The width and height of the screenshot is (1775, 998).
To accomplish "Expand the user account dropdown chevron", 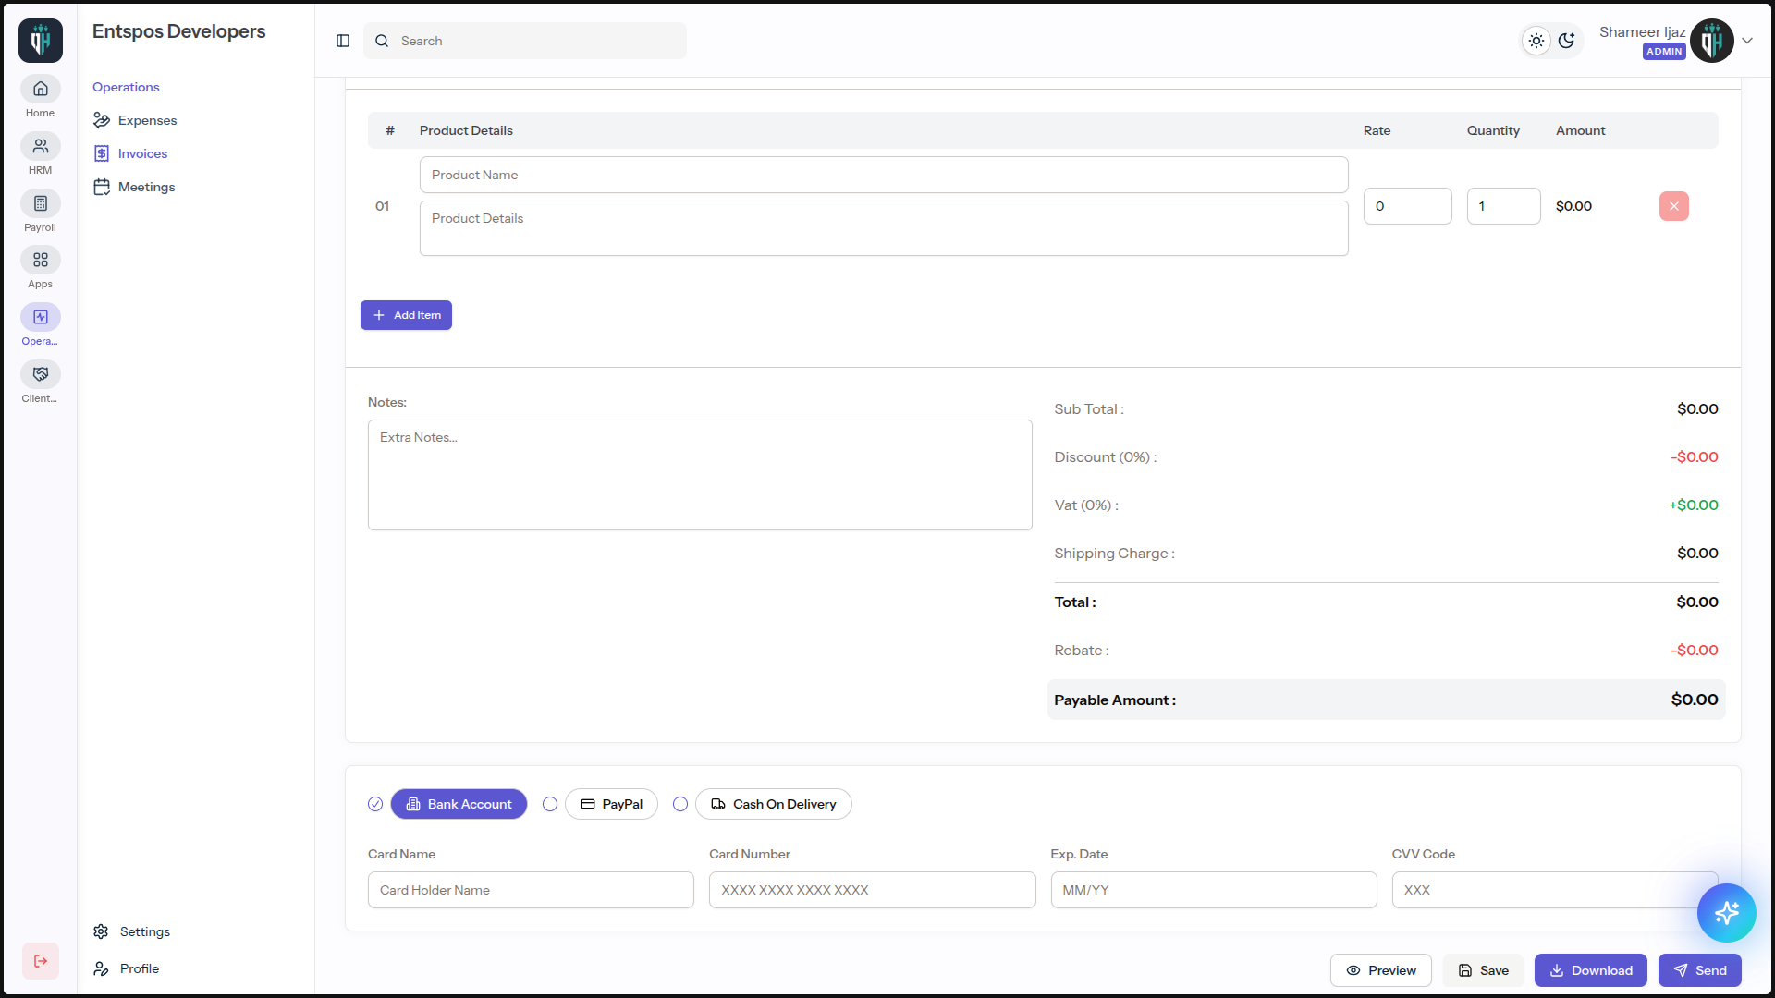I will (1747, 41).
